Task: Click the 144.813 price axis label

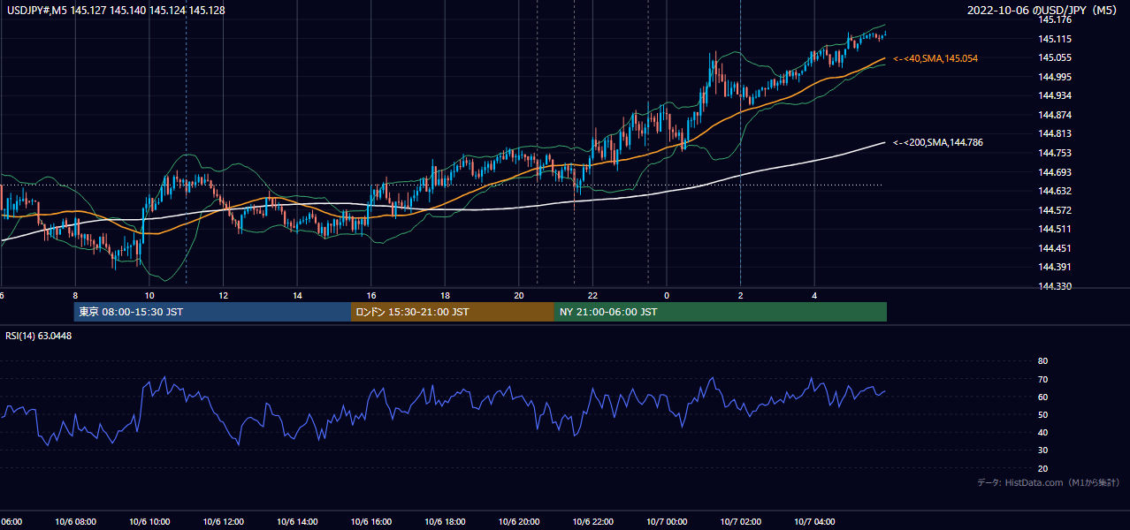Action: [1054, 134]
